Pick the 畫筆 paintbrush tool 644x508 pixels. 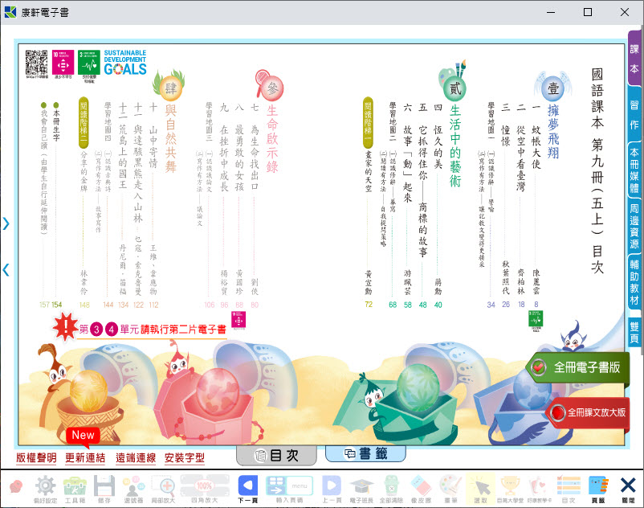coord(451,486)
